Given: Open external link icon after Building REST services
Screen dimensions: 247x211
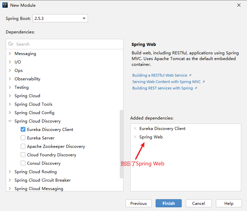Looking at the screenshot, I should pyautogui.click(x=196, y=88).
